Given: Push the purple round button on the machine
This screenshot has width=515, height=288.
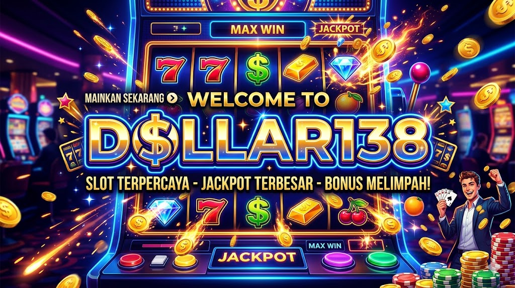Looking at the screenshot, I should coord(338,261).
